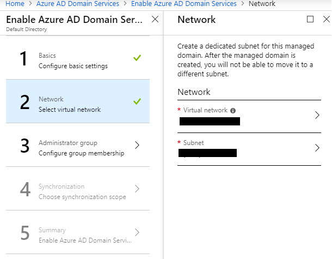Screen dimensions: 332x259
Task: Click the Subnet label
Action: [193, 143]
